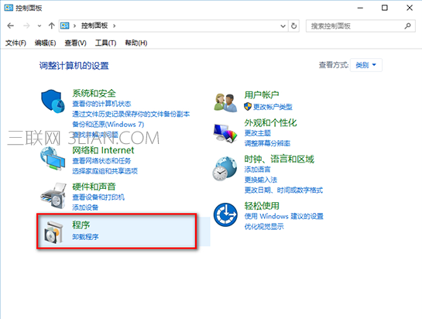Click 使用 Windows 建议的设置 link
The image size is (422, 319).
[x=283, y=216]
